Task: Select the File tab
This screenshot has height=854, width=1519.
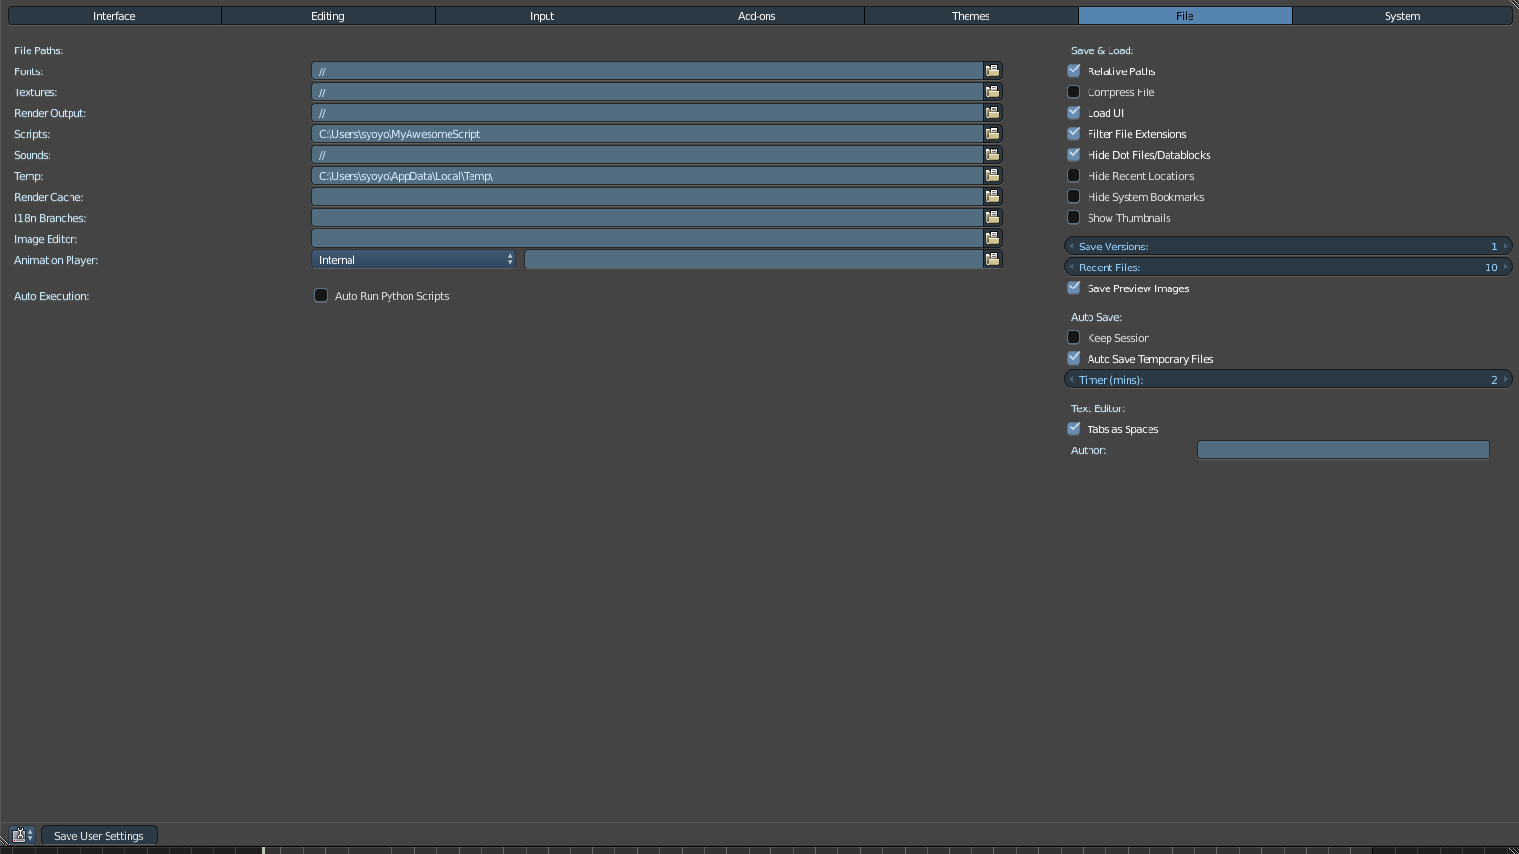Action: tap(1186, 16)
